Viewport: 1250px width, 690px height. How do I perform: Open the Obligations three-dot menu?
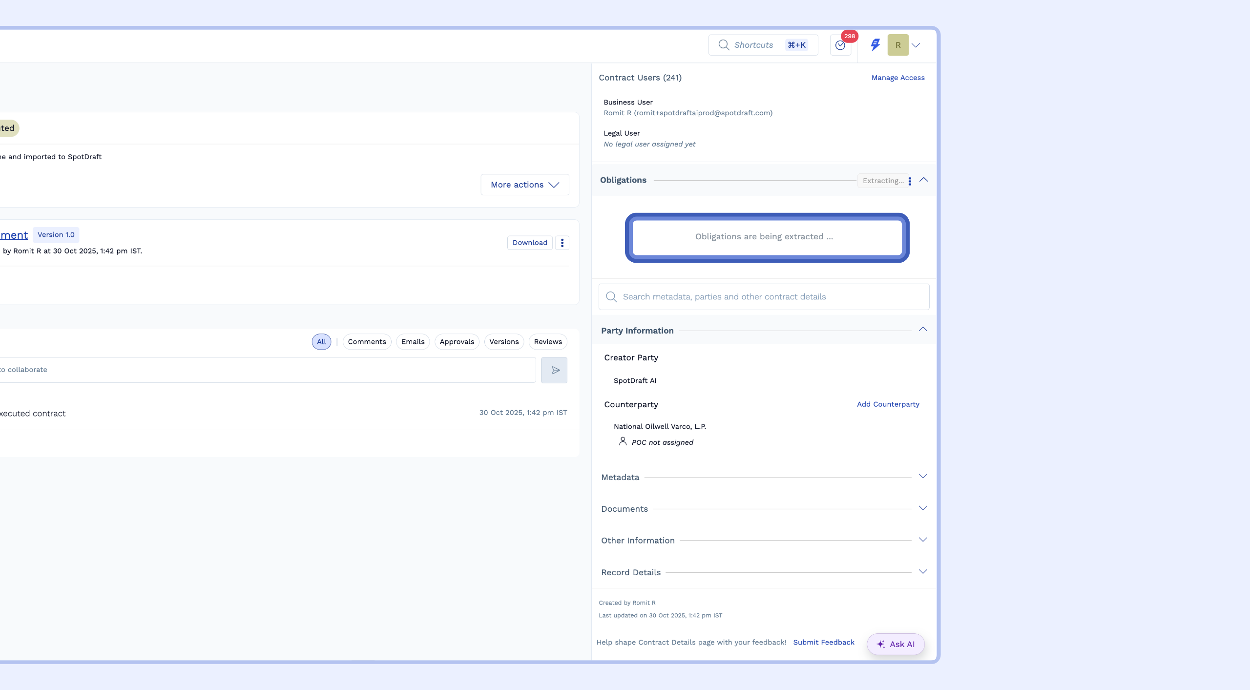[910, 181]
